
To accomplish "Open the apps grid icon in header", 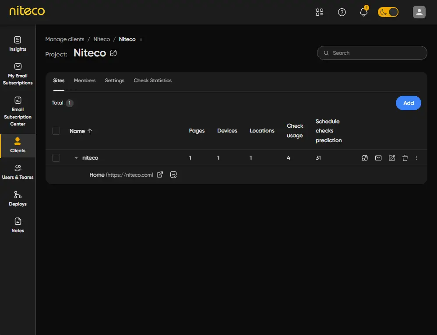I will (319, 12).
